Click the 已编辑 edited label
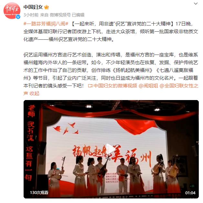This screenshot has height=203, width=203. coord(78,15)
